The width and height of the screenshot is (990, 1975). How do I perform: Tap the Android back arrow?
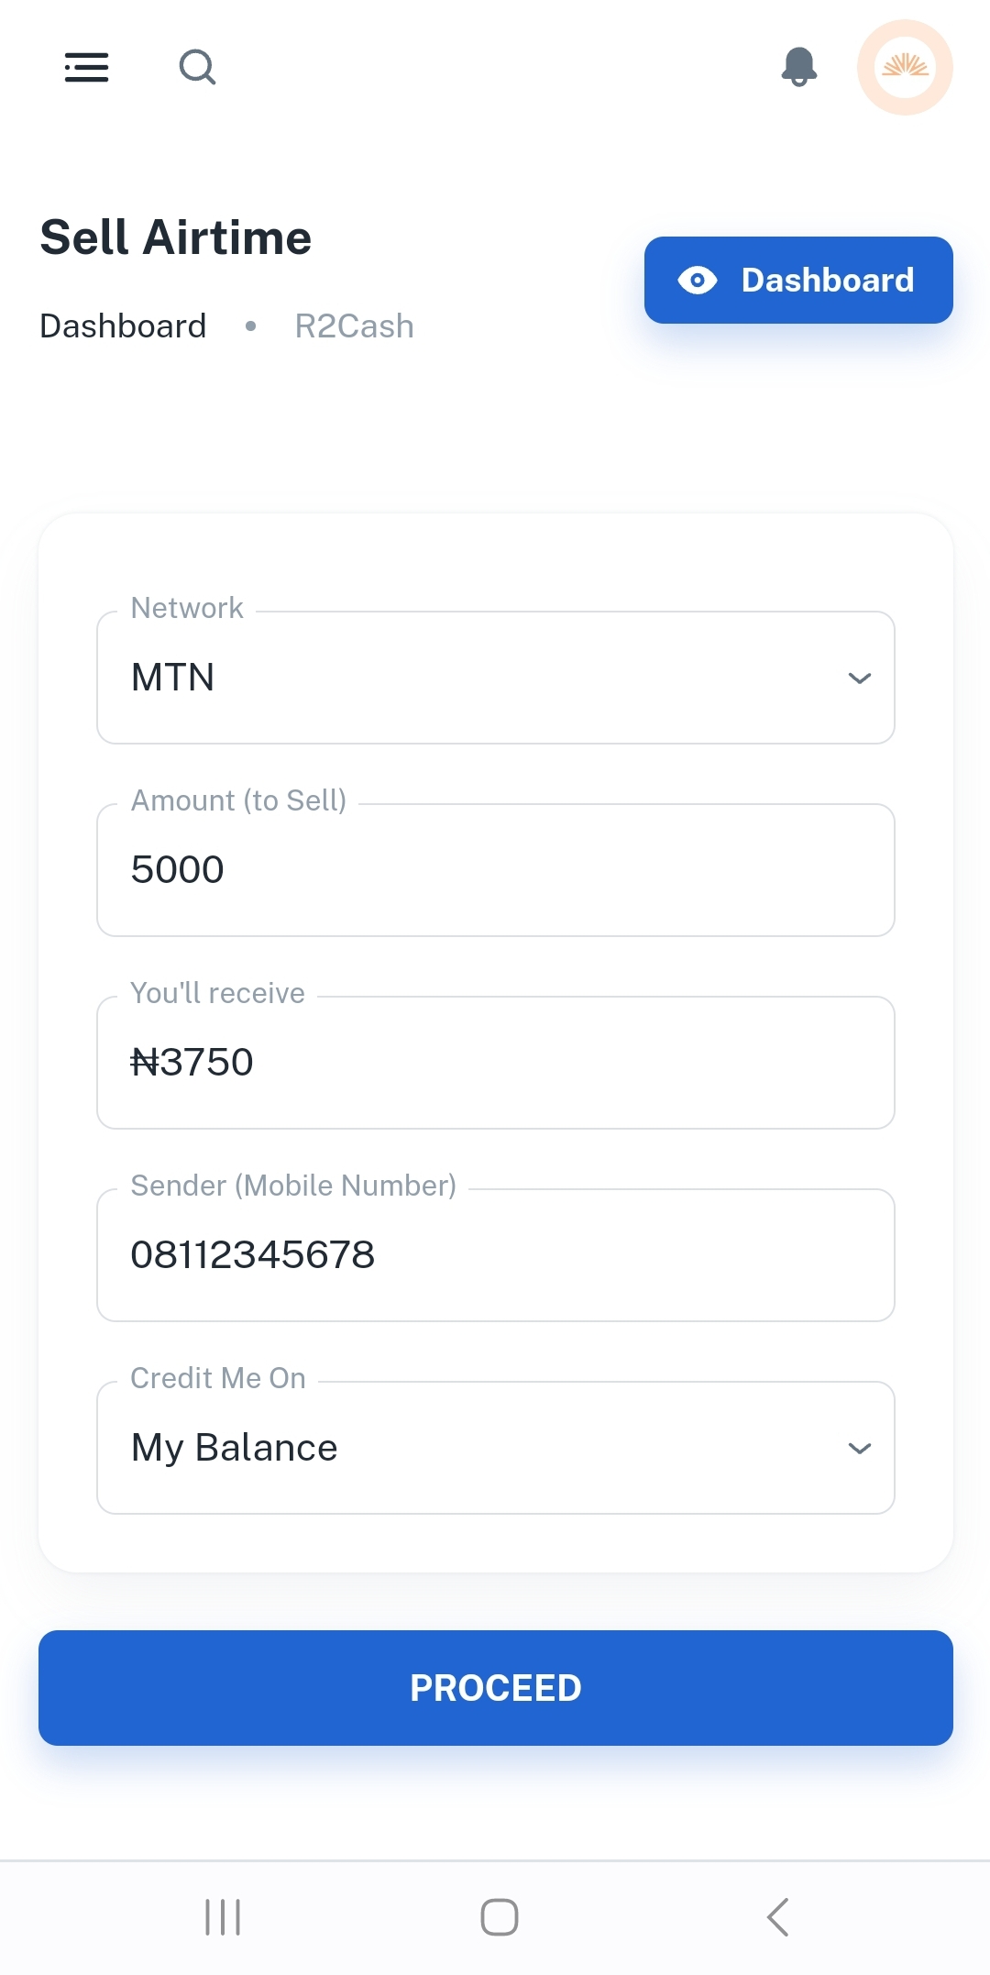point(778,1916)
